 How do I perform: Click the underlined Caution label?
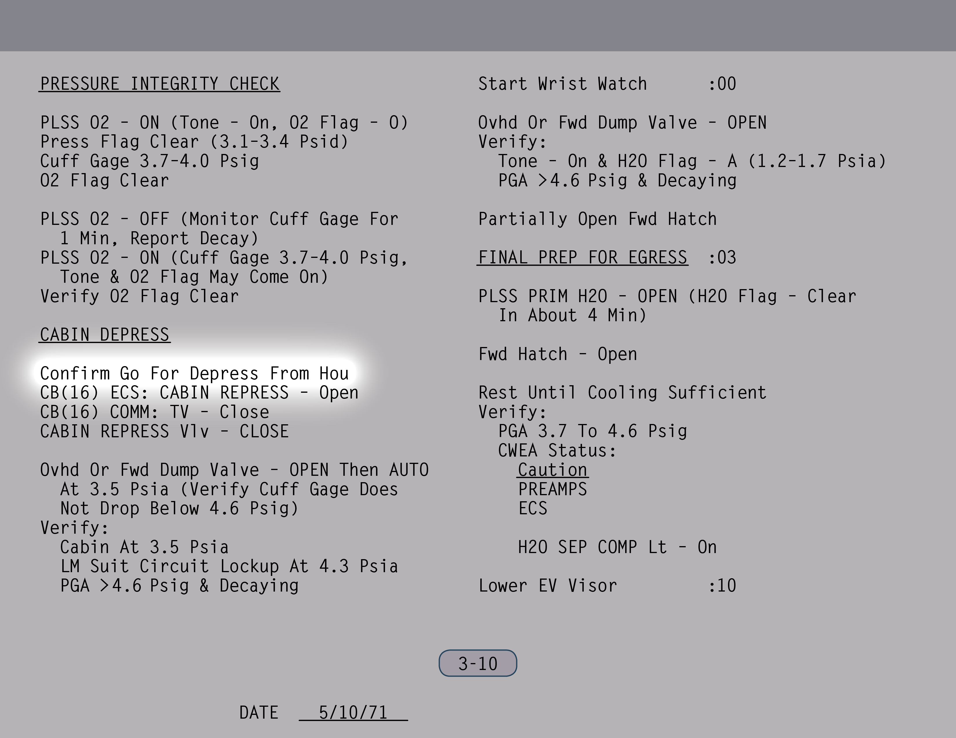coord(552,470)
